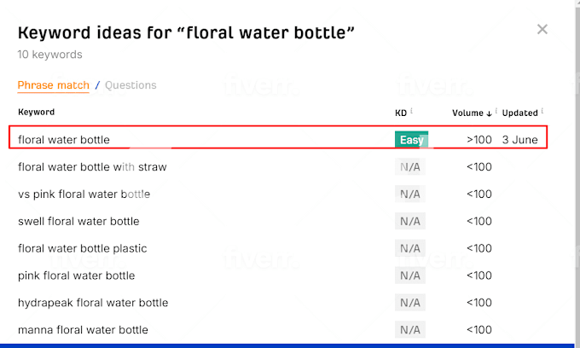Click the KD column info icon
580x348 pixels.
click(x=411, y=111)
